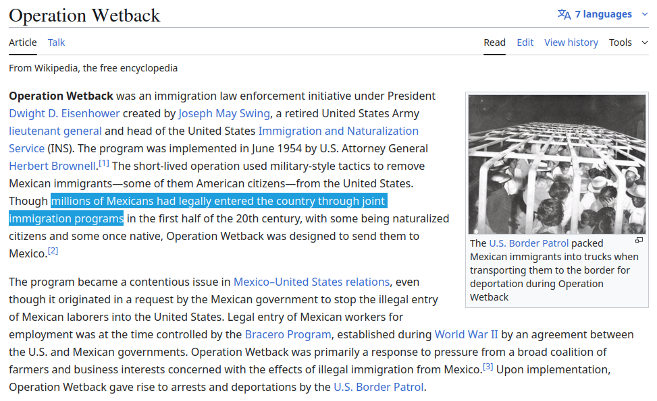Click the languages translate icon
This screenshot has height=401, width=657.
tap(564, 14)
